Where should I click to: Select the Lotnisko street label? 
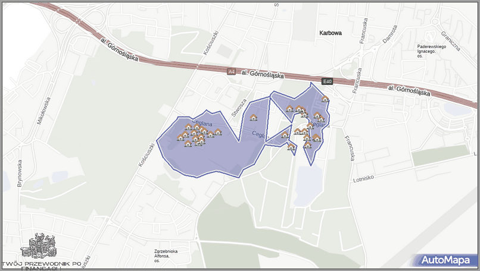click(363, 178)
